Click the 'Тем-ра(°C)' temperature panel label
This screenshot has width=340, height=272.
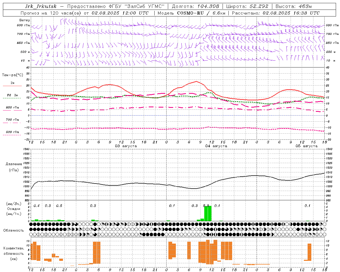pos(12,75)
